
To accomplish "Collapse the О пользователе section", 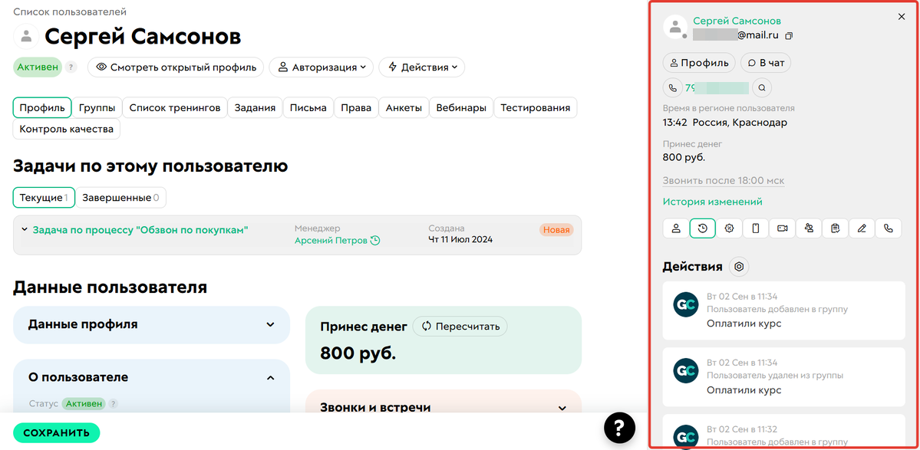I will [269, 377].
